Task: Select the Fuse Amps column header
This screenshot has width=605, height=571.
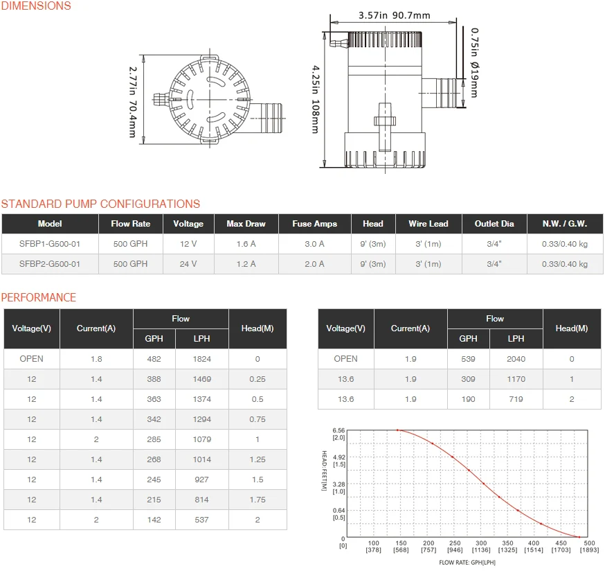Action: pyautogui.click(x=315, y=224)
